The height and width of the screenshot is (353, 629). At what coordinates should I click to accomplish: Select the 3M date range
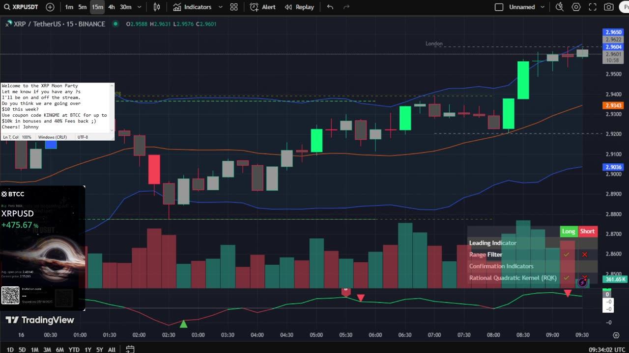coord(47,350)
